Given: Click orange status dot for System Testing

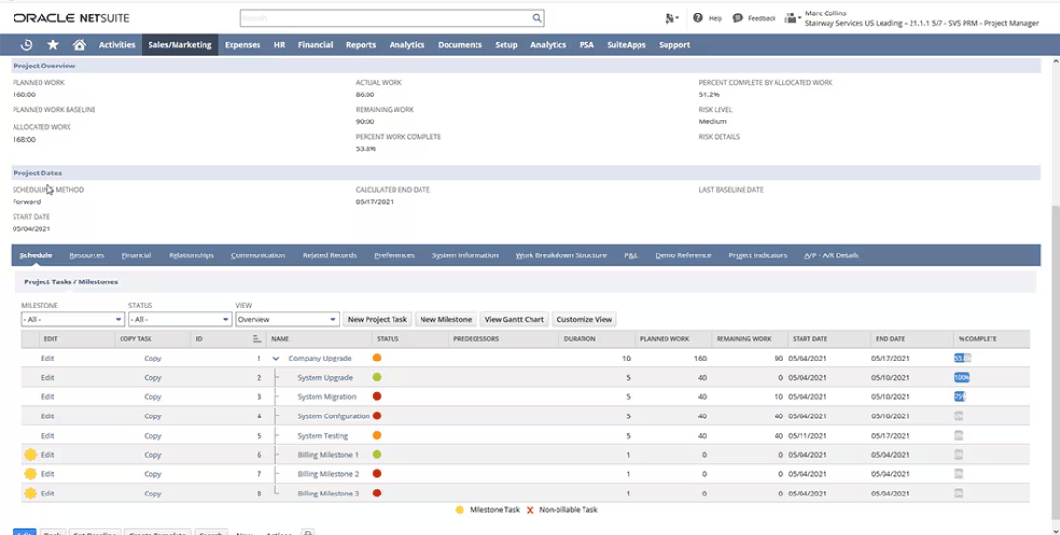Looking at the screenshot, I should (x=377, y=435).
